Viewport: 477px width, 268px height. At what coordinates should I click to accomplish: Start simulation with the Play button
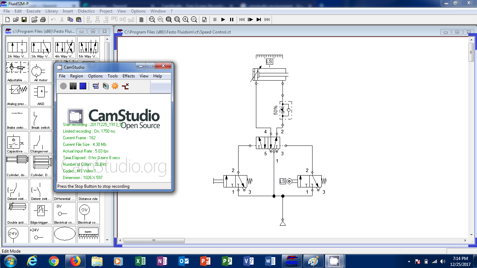[x=223, y=20]
